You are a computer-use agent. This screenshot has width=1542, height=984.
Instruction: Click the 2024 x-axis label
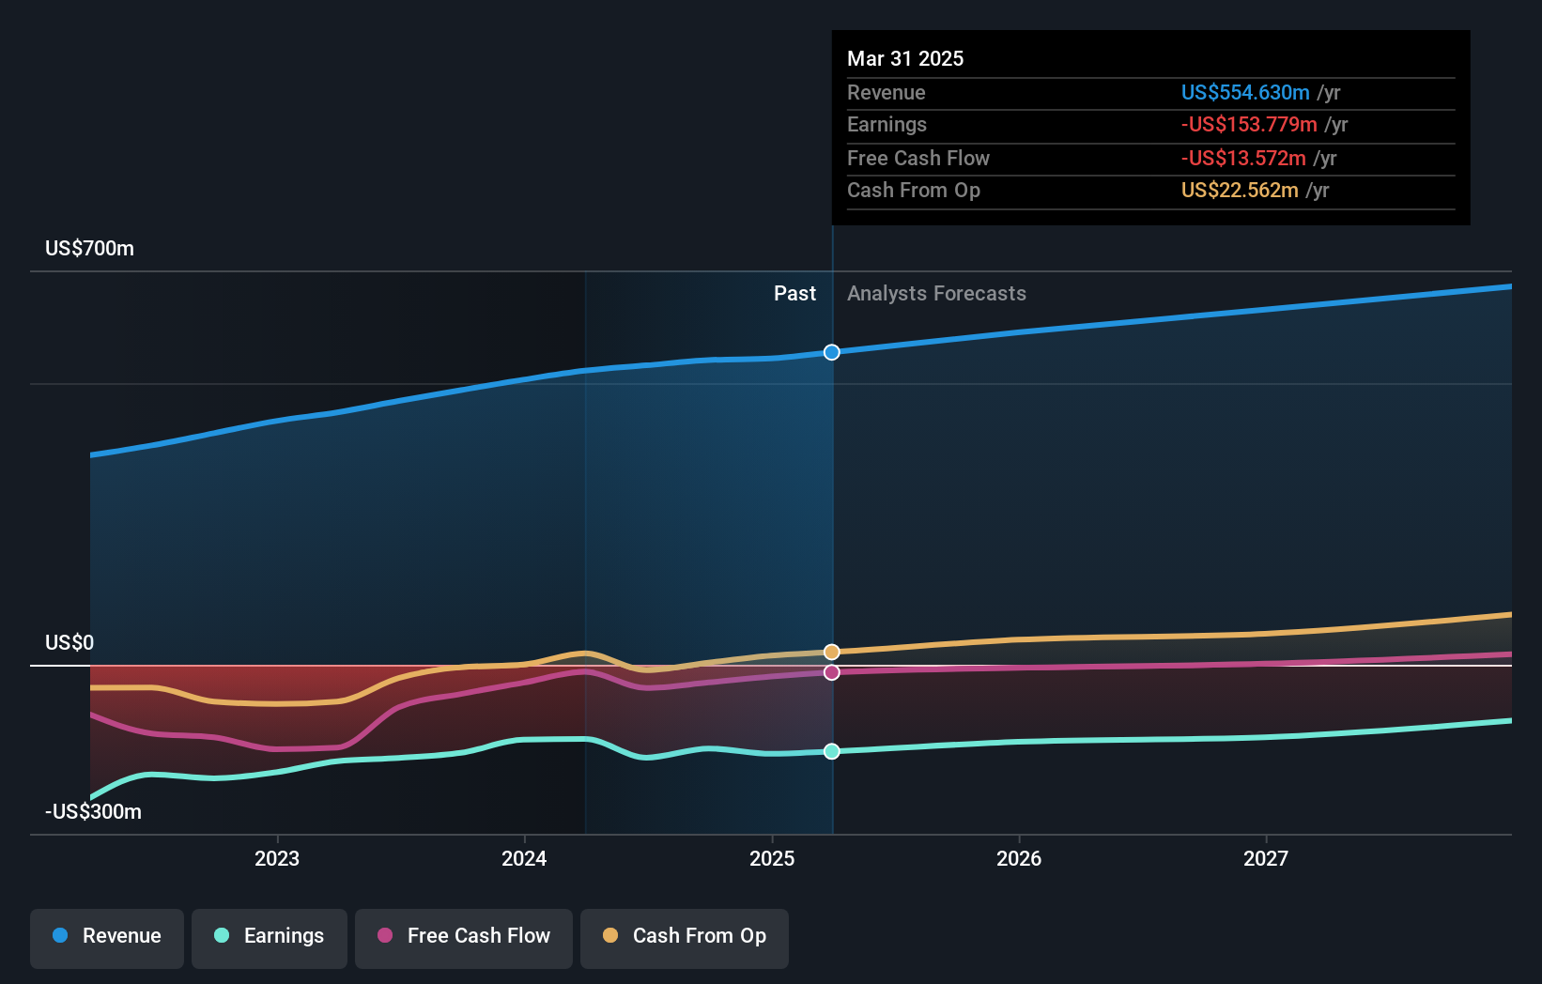[x=524, y=859]
